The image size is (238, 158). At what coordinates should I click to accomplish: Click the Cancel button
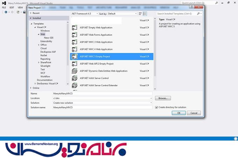click(194, 113)
